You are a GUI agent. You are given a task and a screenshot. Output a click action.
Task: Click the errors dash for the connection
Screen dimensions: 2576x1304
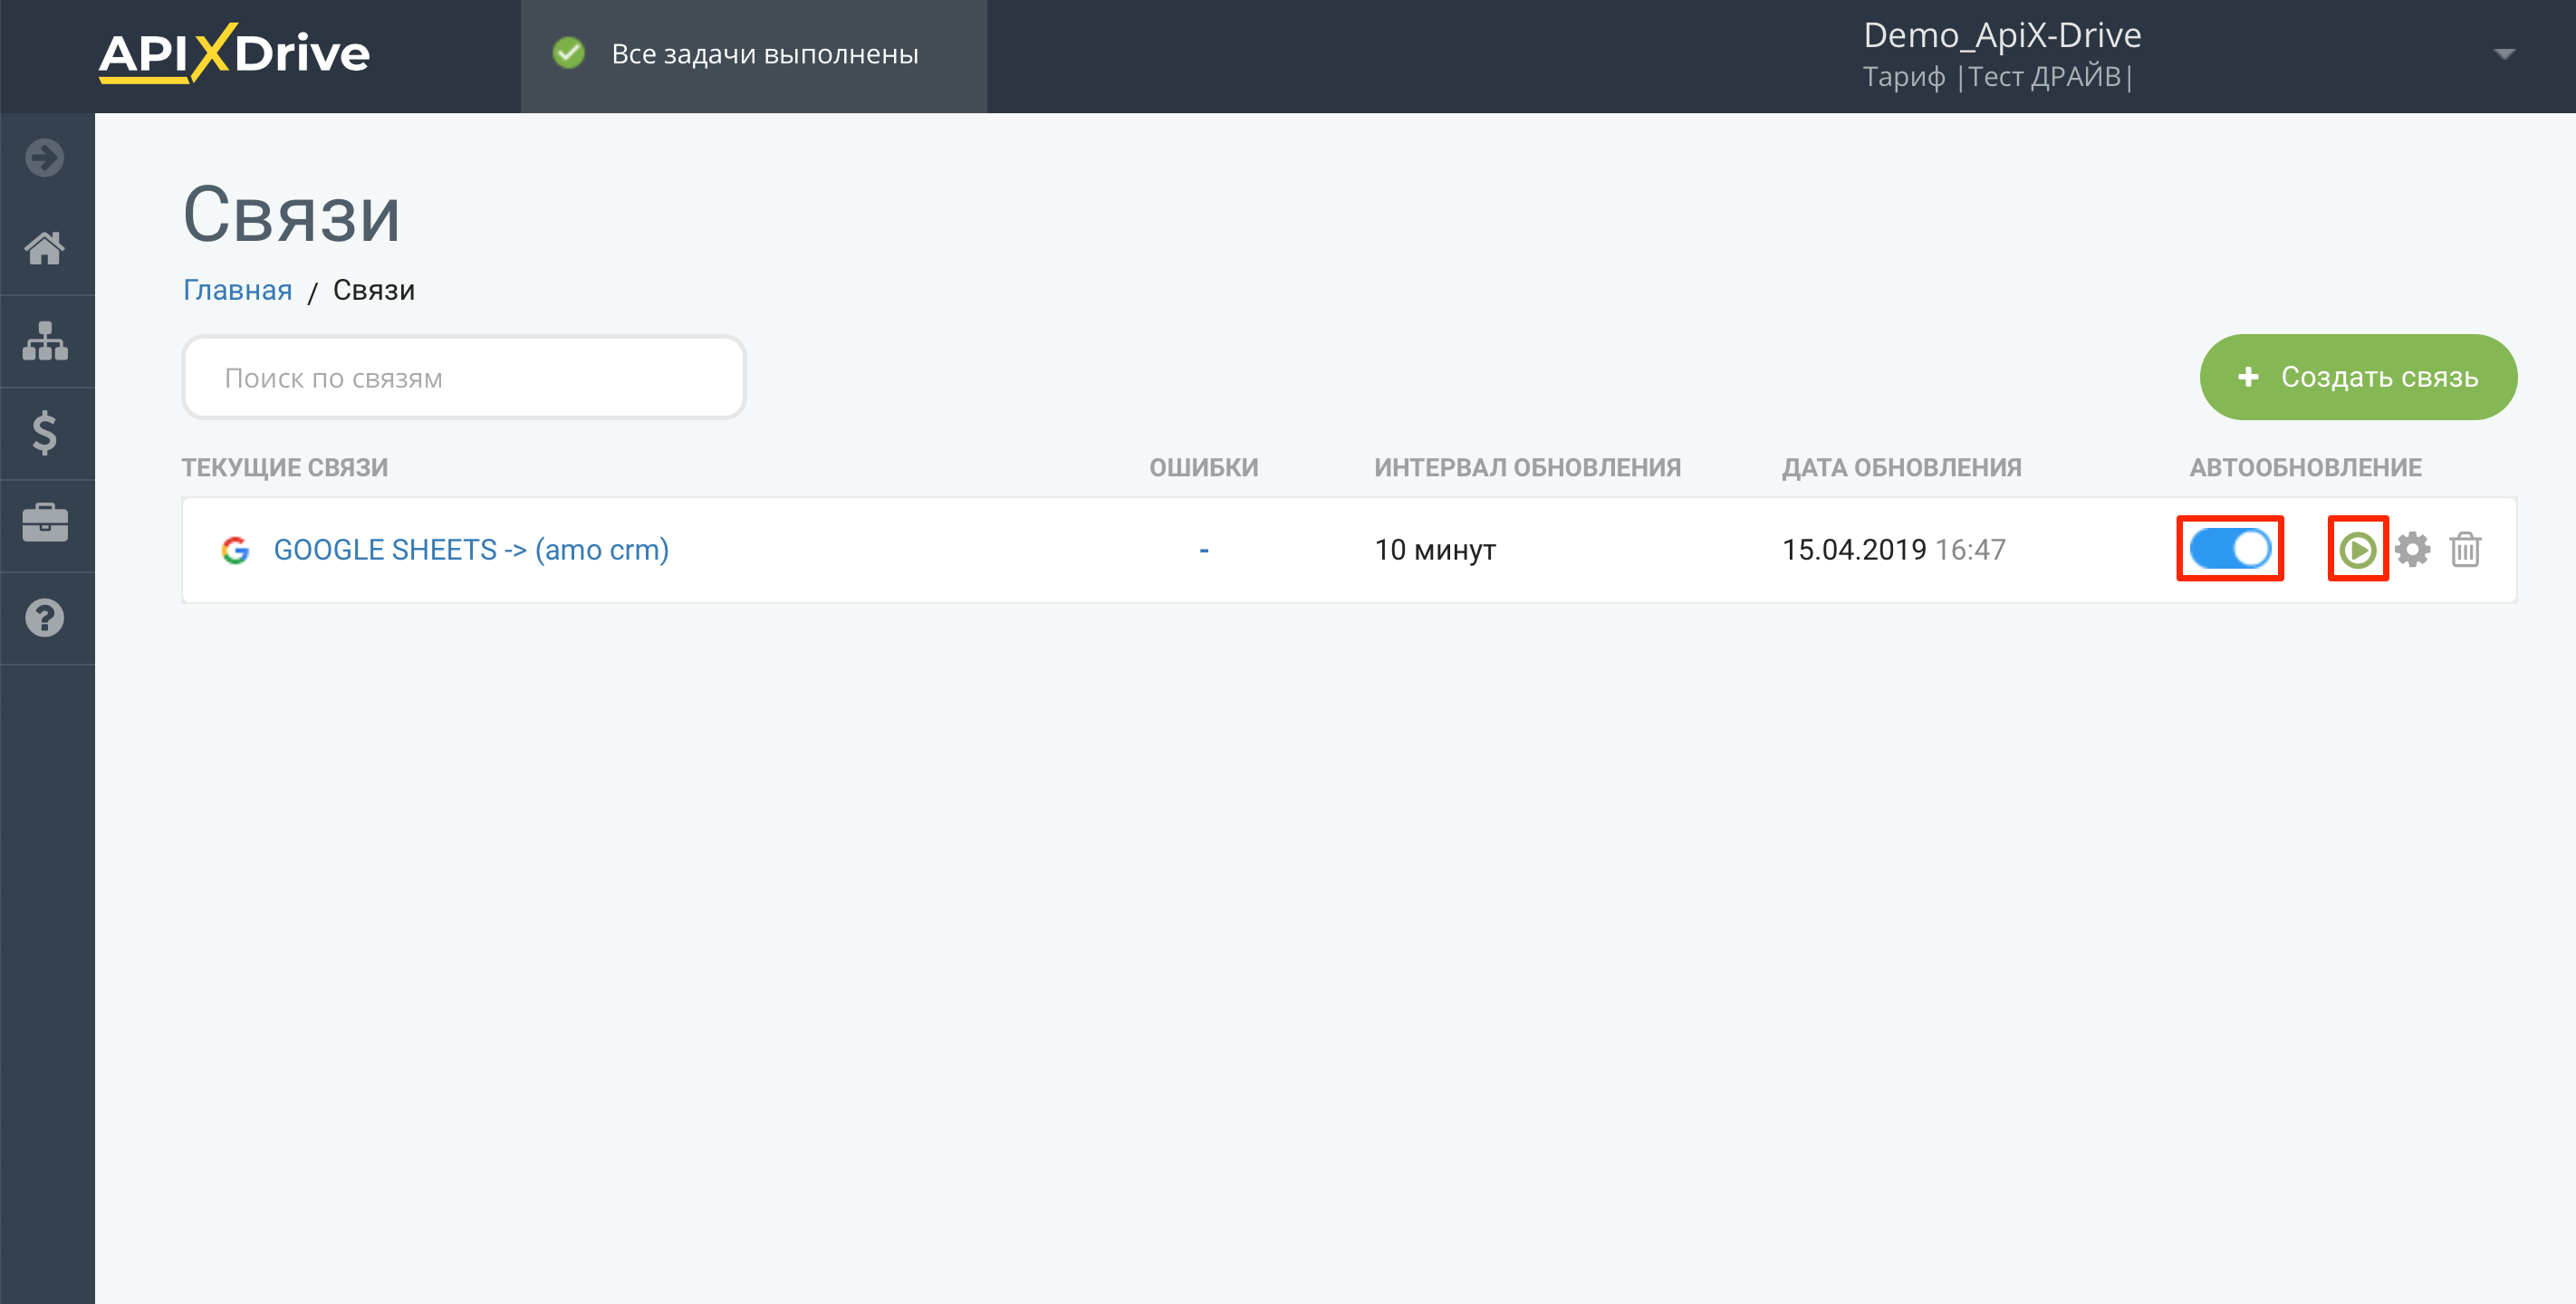[1204, 550]
